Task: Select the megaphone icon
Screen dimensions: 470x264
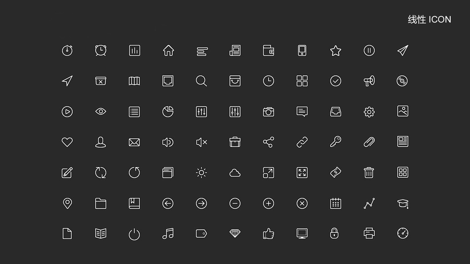Action: (369, 81)
